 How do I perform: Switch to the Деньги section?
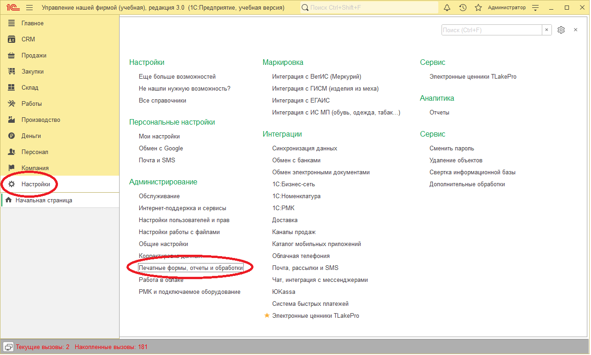click(x=31, y=136)
